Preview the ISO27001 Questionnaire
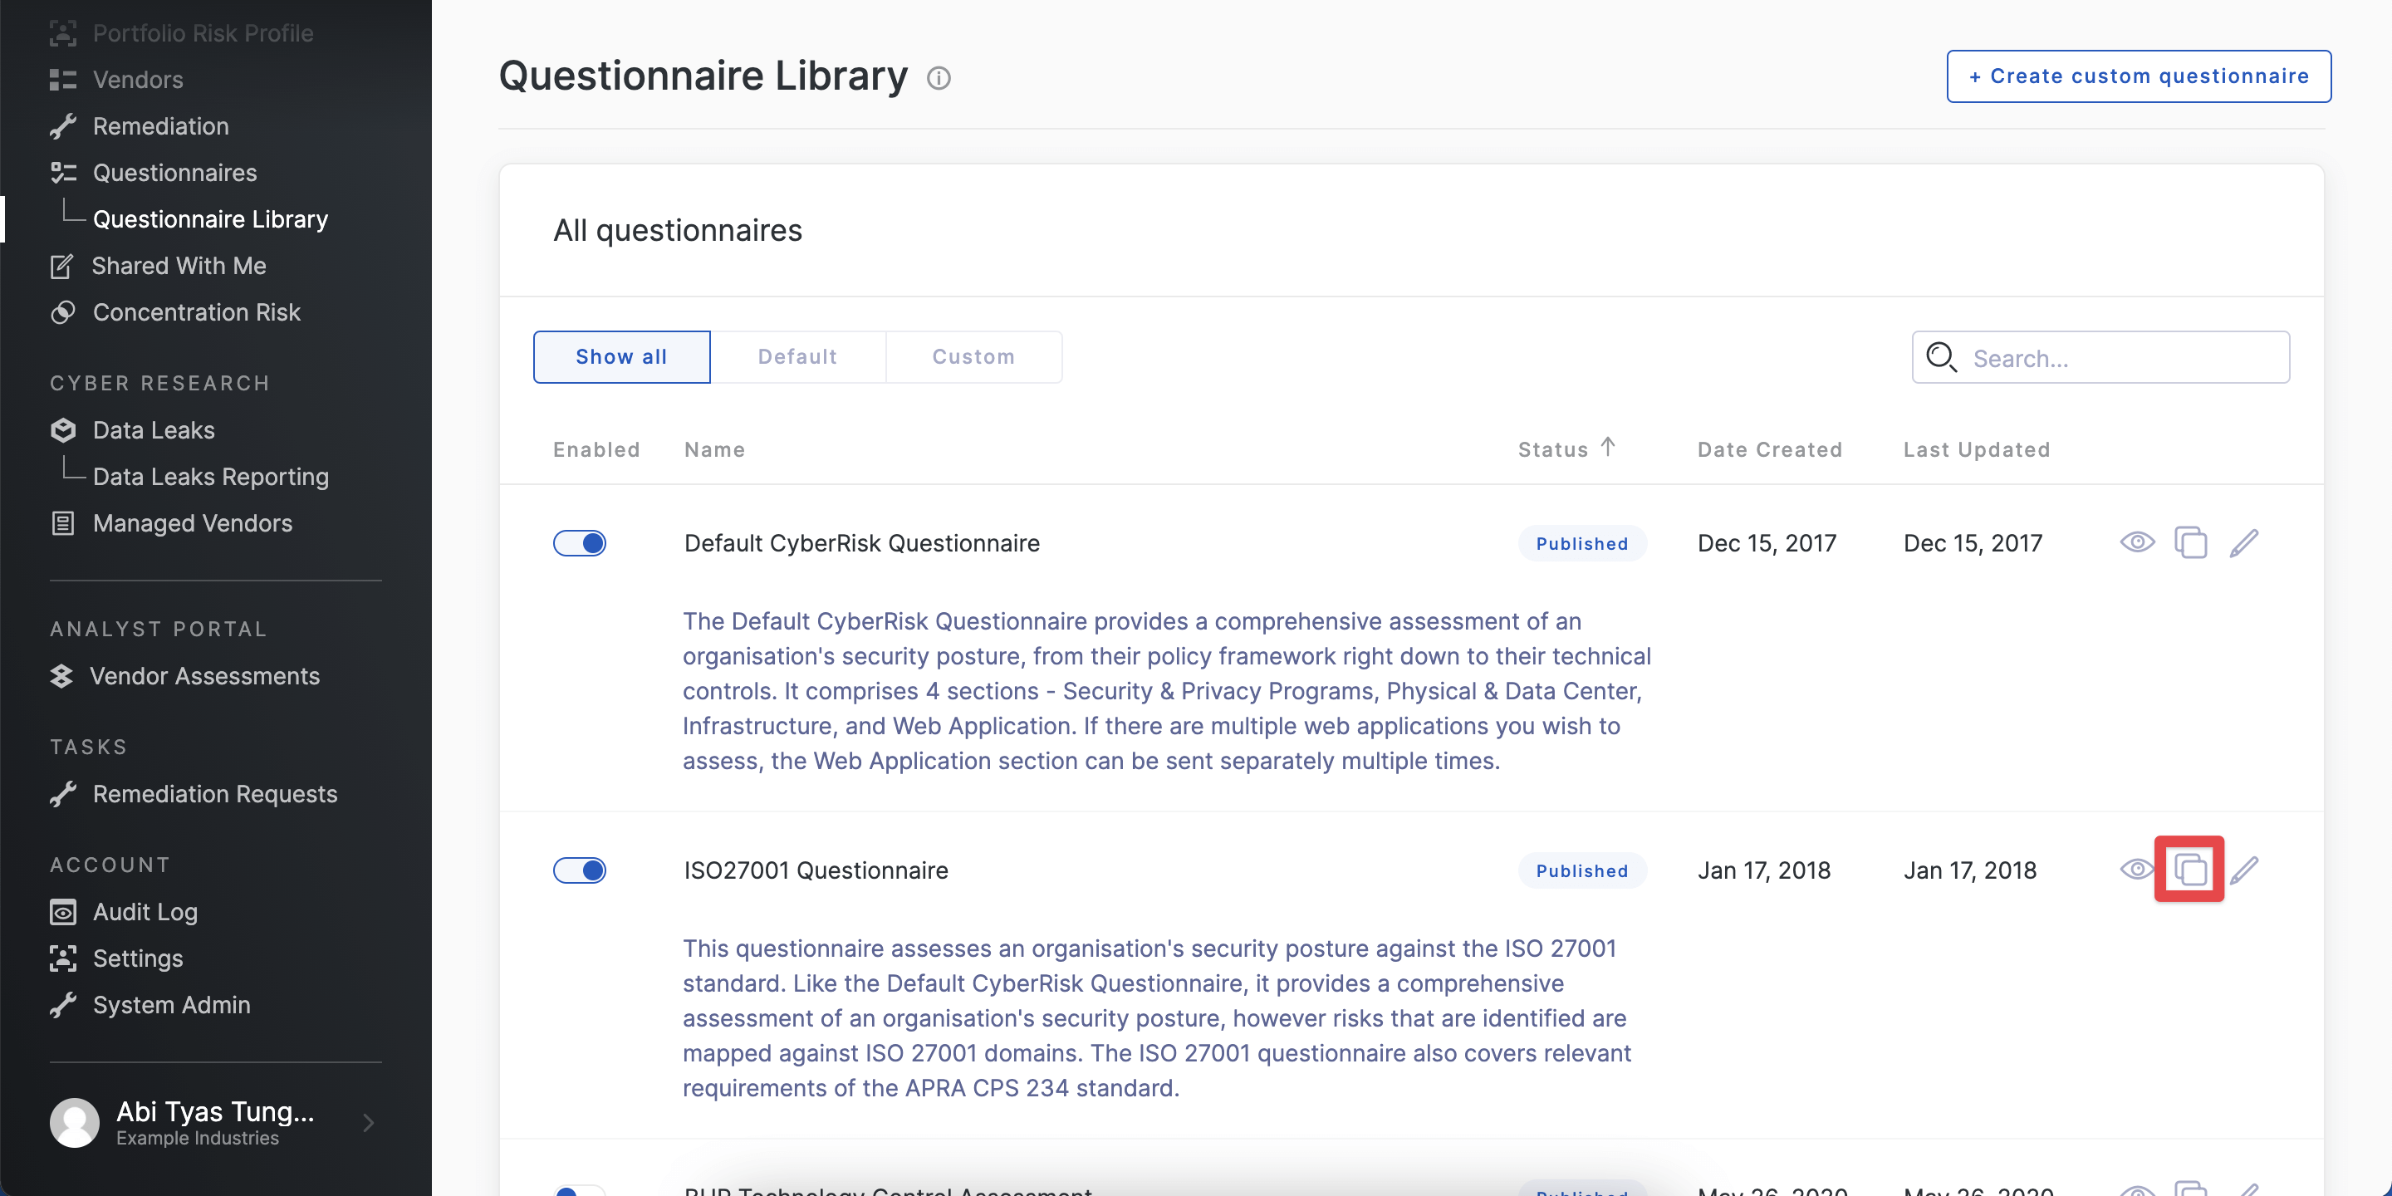Viewport: 2392px width, 1196px height. 2137,869
